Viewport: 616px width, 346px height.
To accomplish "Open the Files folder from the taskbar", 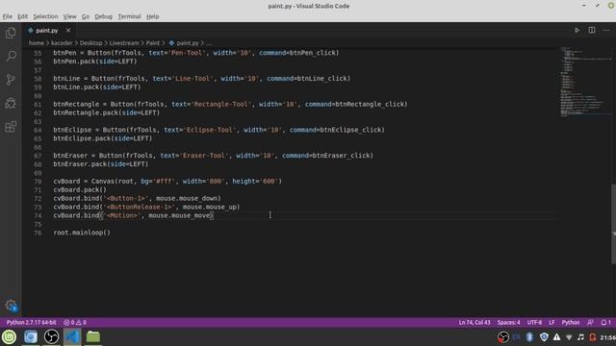I will [x=93, y=337].
